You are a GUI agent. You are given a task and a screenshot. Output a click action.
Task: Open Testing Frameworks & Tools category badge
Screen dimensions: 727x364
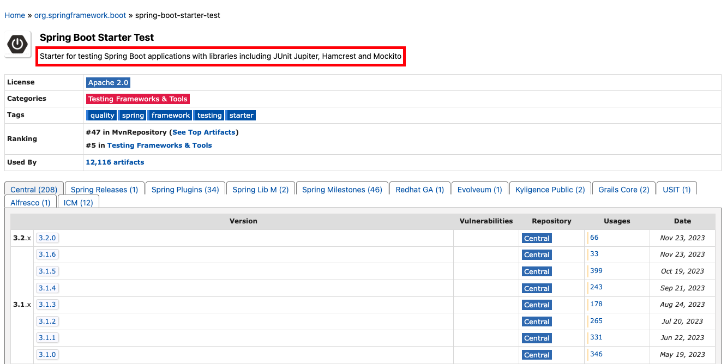tap(138, 99)
